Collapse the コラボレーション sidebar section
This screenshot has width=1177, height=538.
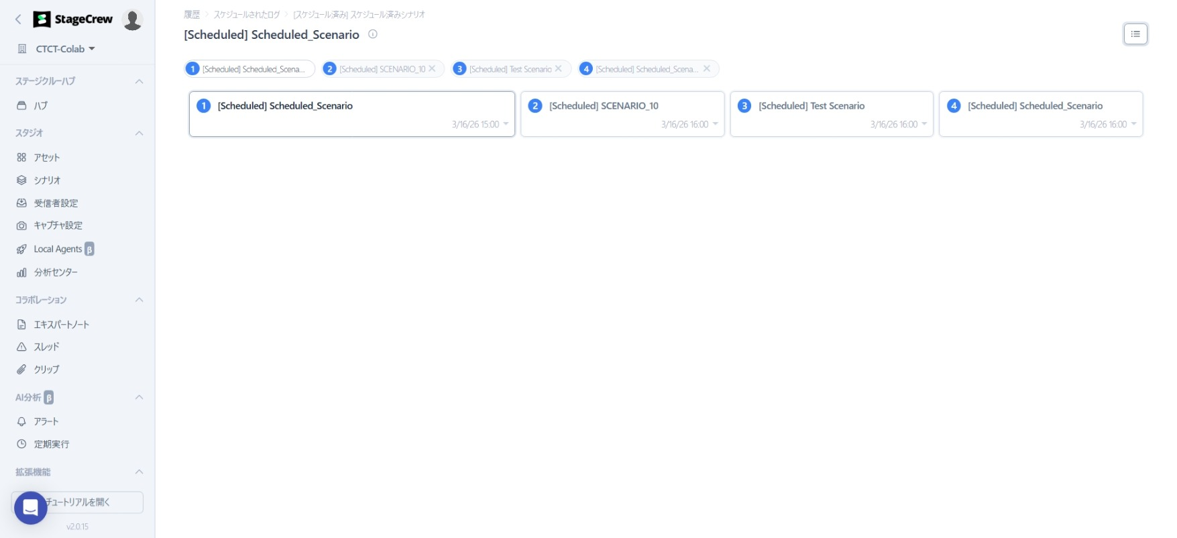coord(139,300)
